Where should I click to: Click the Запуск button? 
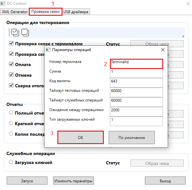27,181
